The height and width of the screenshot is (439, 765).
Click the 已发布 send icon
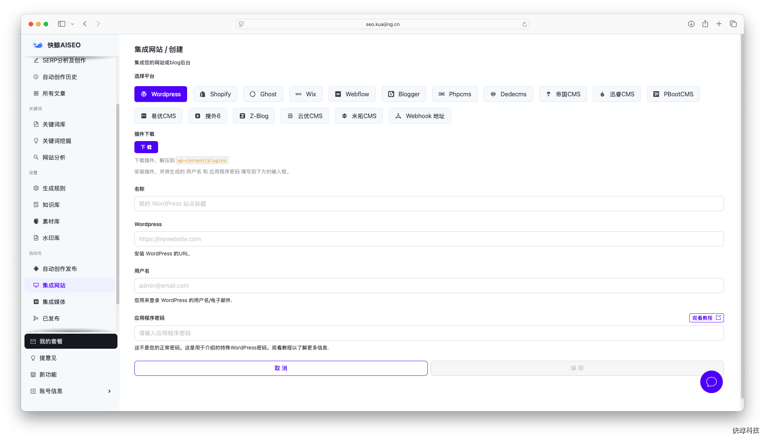[36, 318]
